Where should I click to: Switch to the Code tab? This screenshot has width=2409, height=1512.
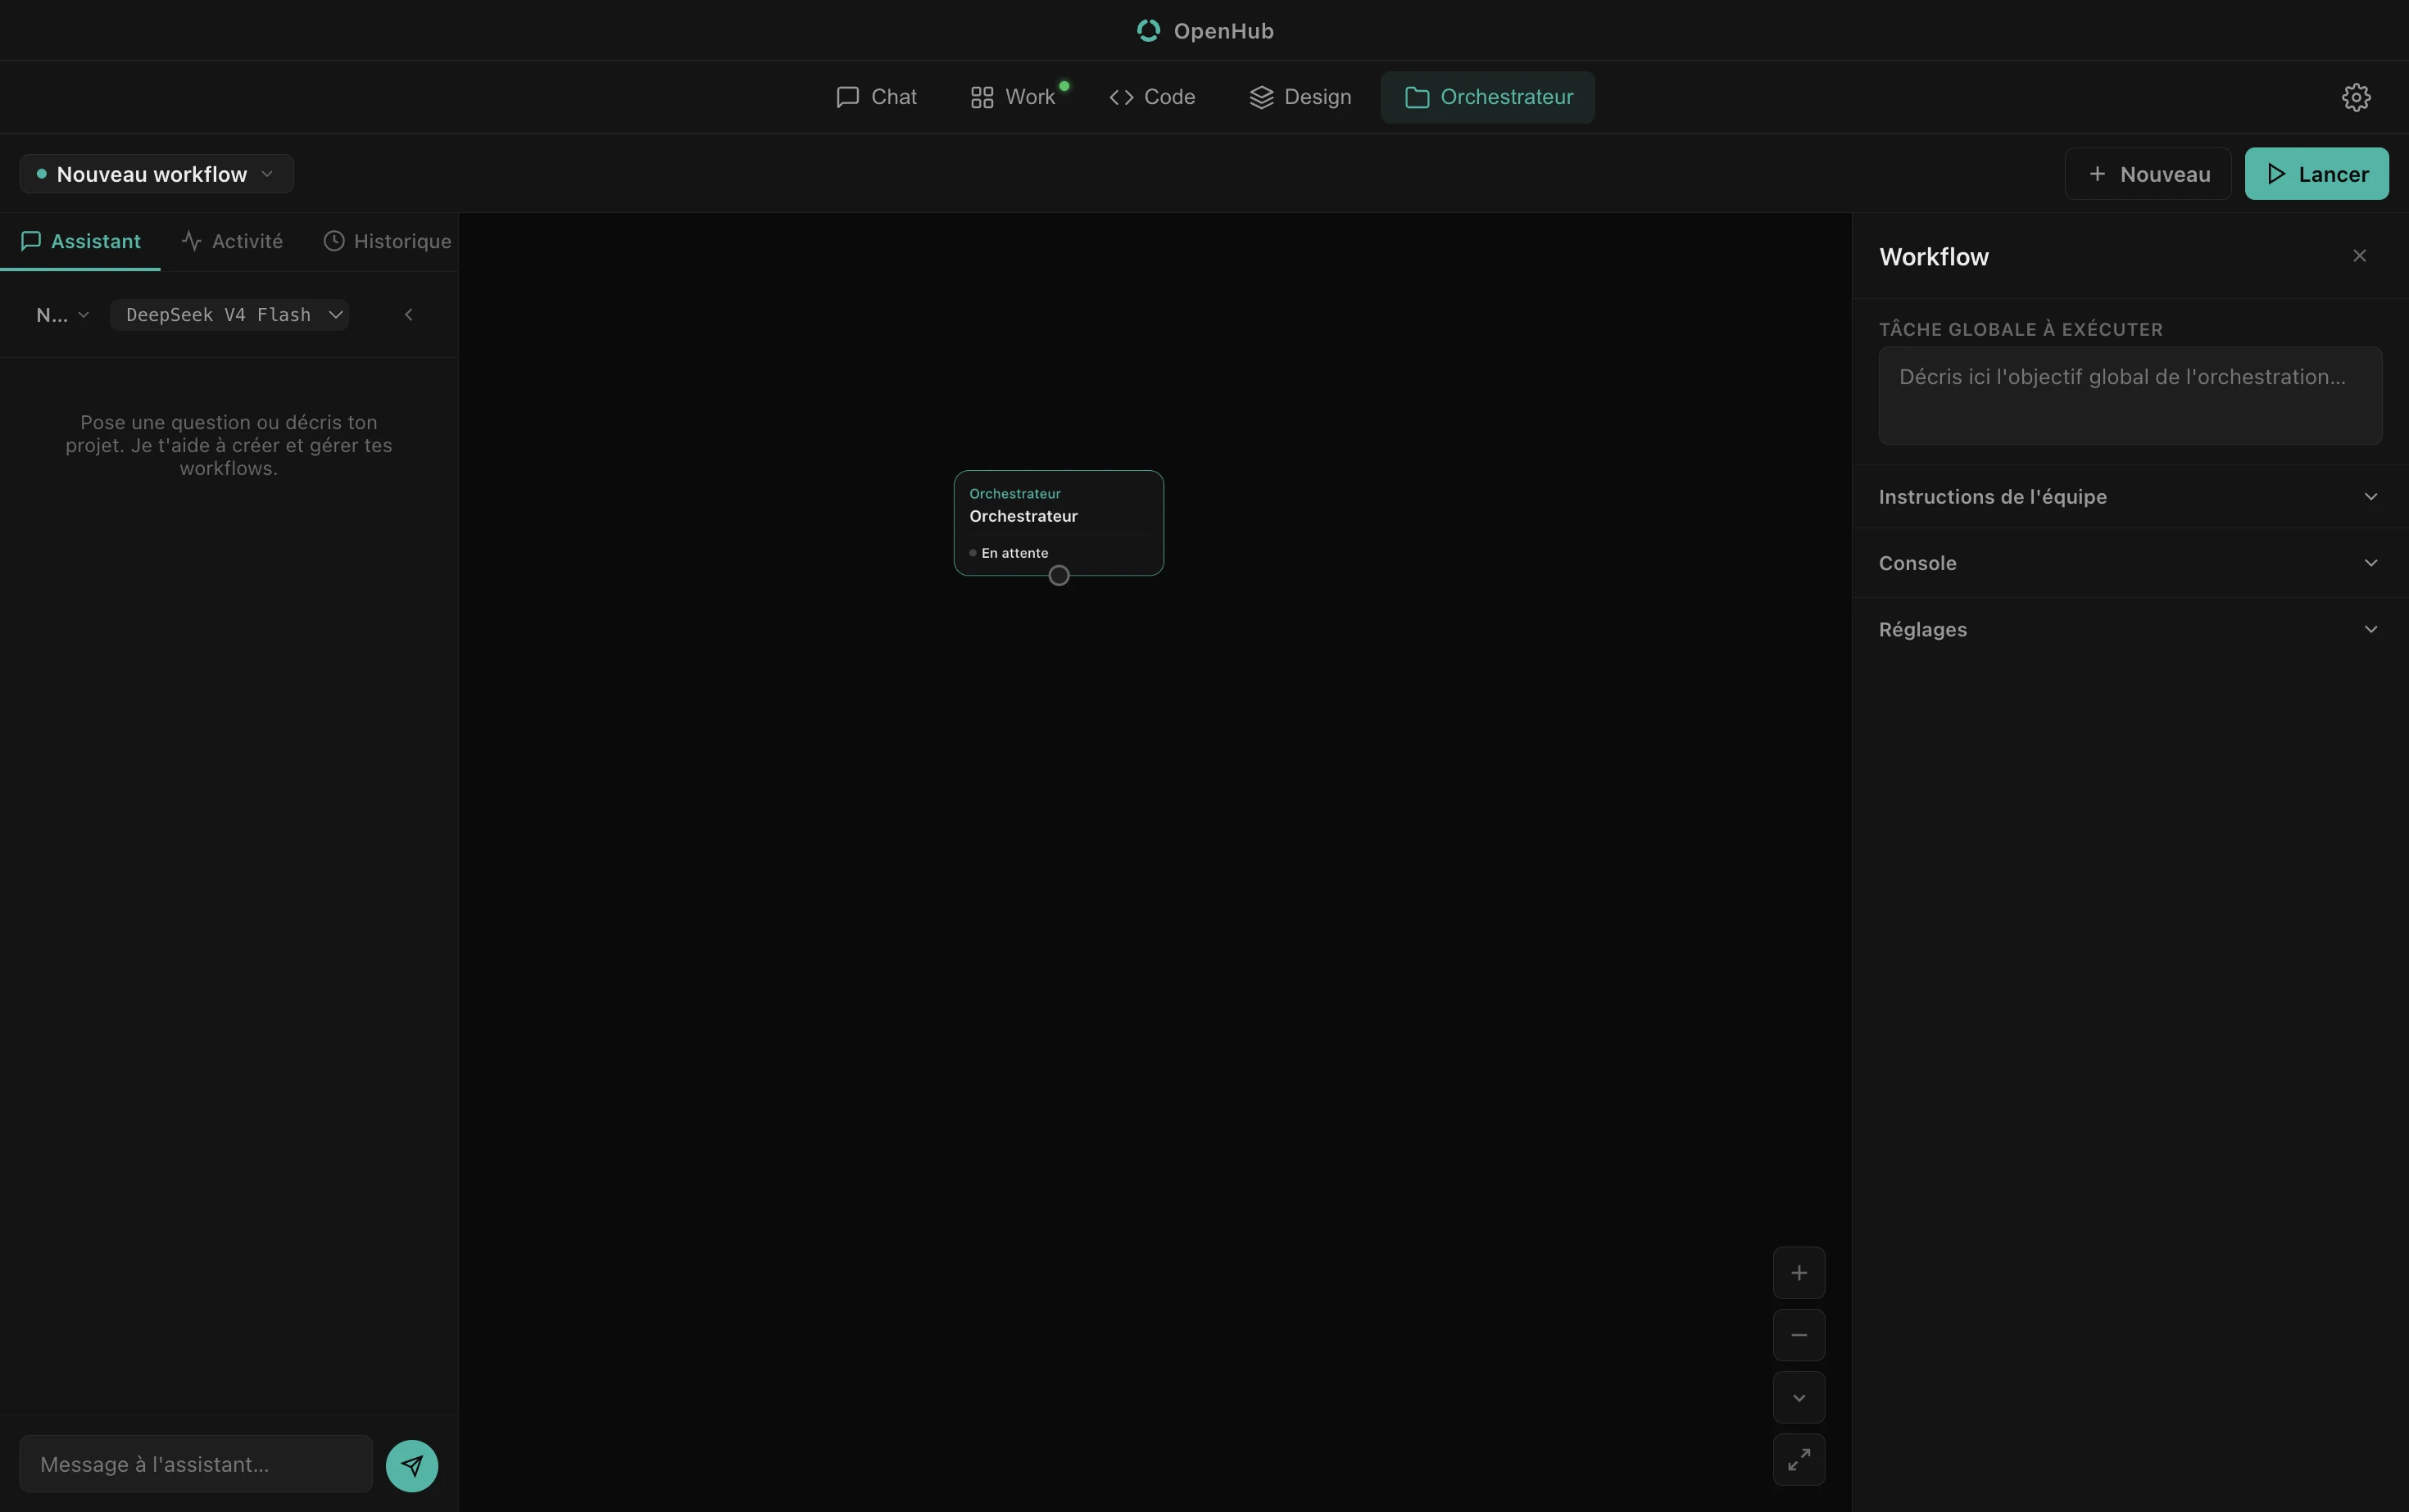[1153, 97]
